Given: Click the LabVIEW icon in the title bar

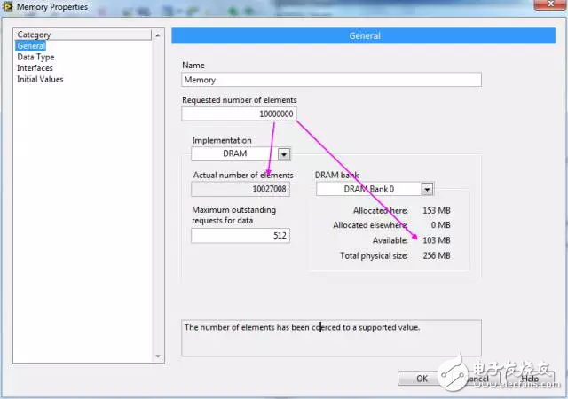Looking at the screenshot, I should [8, 7].
